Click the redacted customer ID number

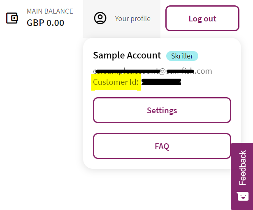(x=161, y=82)
